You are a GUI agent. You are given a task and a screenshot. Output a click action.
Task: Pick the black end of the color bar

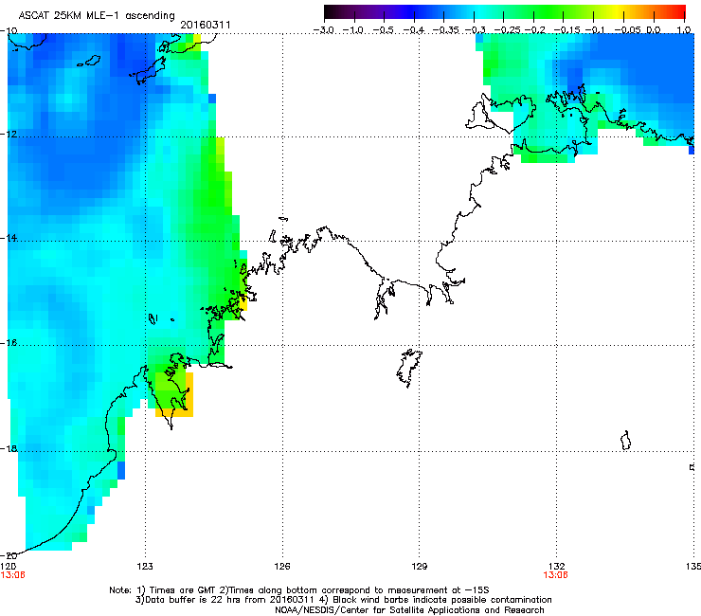tap(329, 11)
